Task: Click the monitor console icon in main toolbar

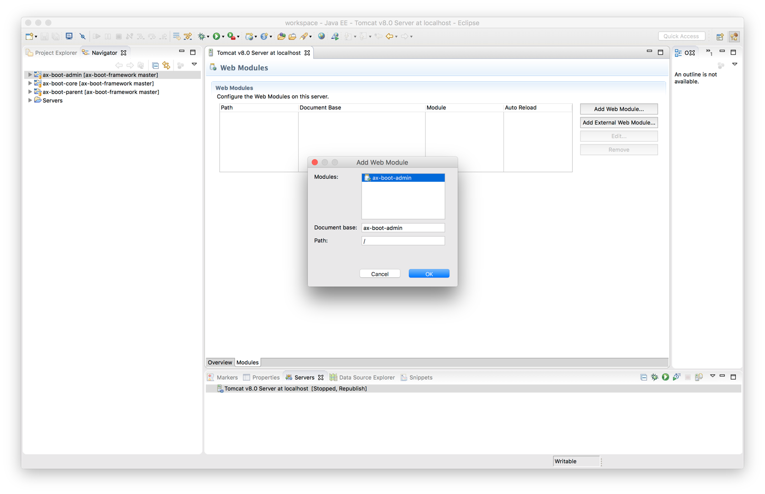Action: (69, 36)
